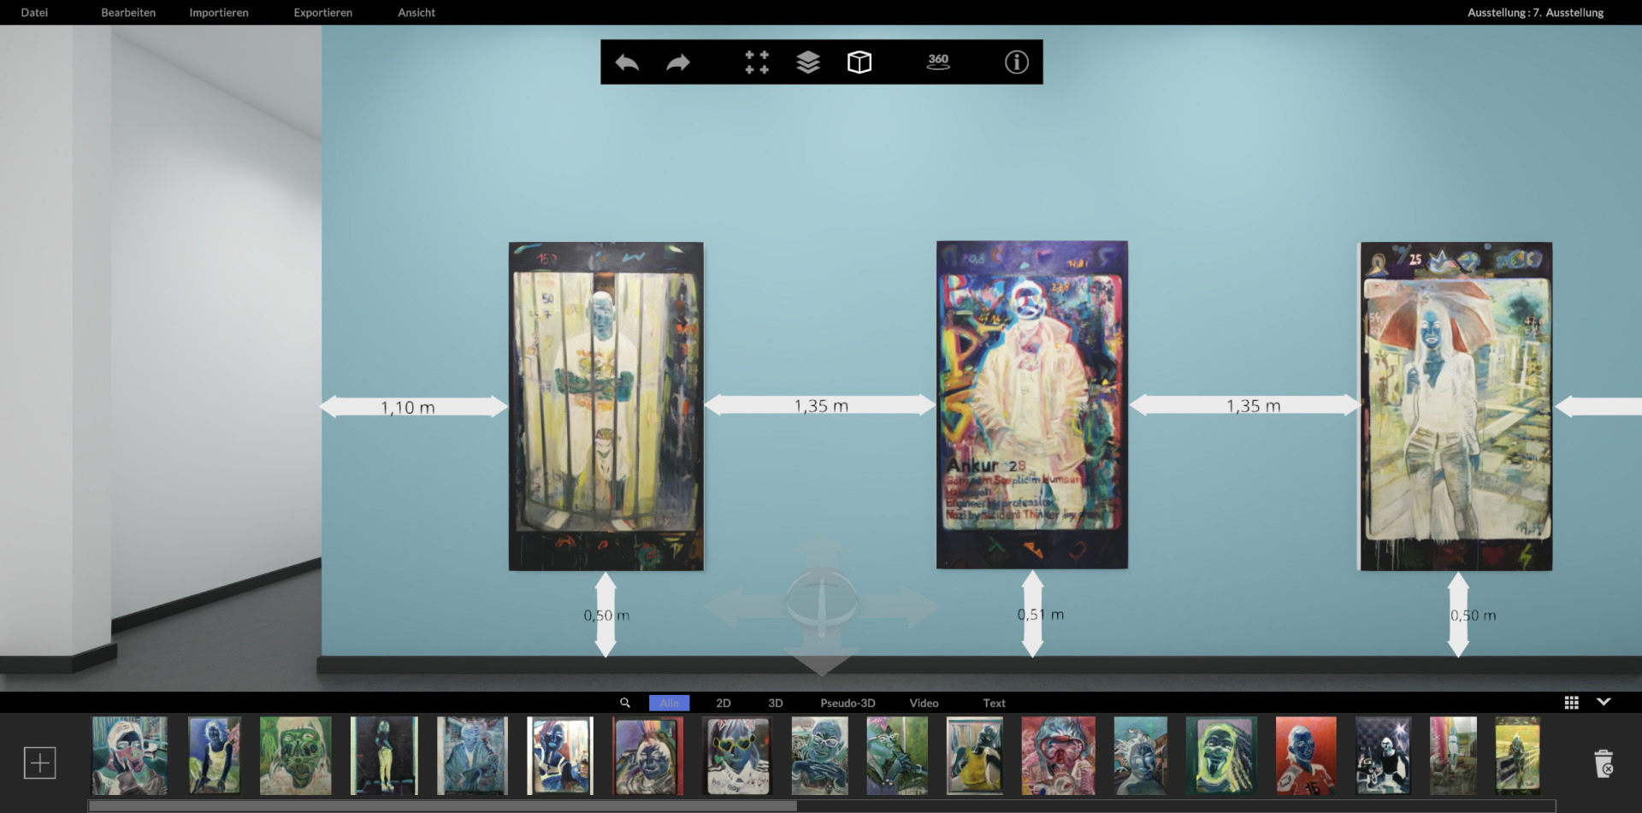Screen dimensions: 1642x813
Task: Open the Bearbeiten menu
Action: click(x=128, y=13)
